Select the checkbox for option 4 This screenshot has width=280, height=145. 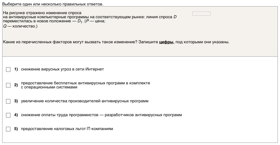click(8, 115)
